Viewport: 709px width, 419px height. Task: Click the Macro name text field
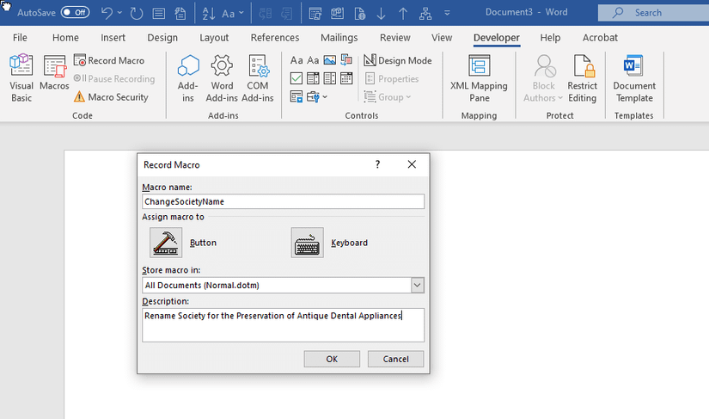tap(284, 201)
